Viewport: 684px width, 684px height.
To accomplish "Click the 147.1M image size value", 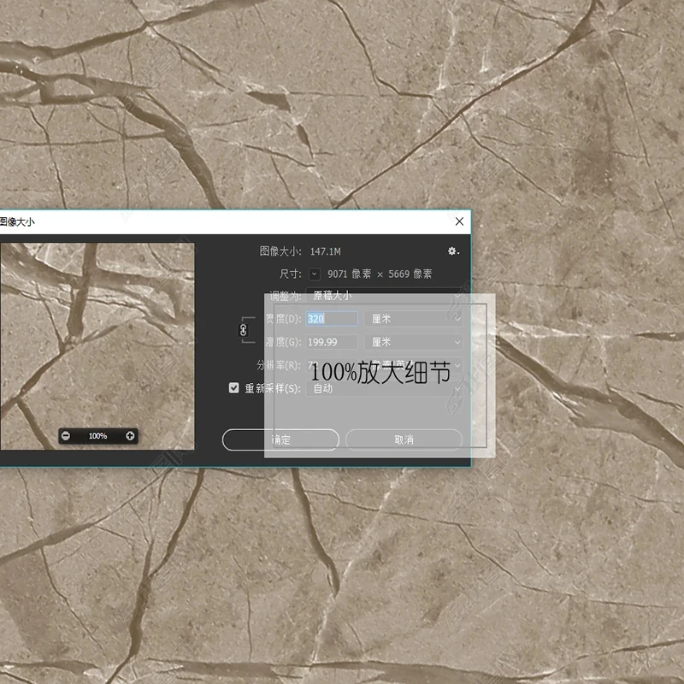I will point(326,251).
